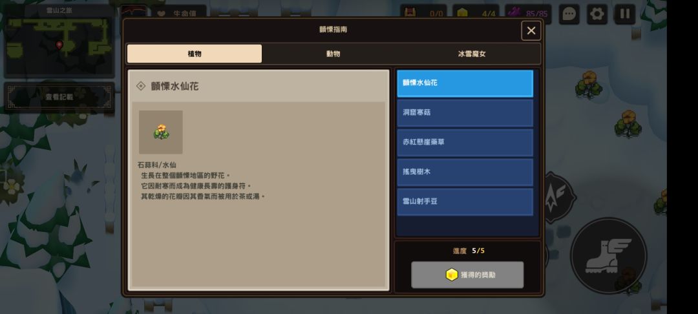Select the 植物 tab
Screen dimensions: 698x314
(x=195, y=54)
